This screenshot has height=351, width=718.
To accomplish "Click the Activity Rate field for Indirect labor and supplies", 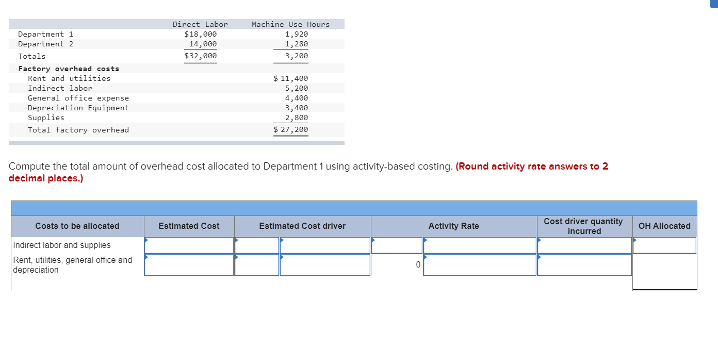I will (479, 245).
